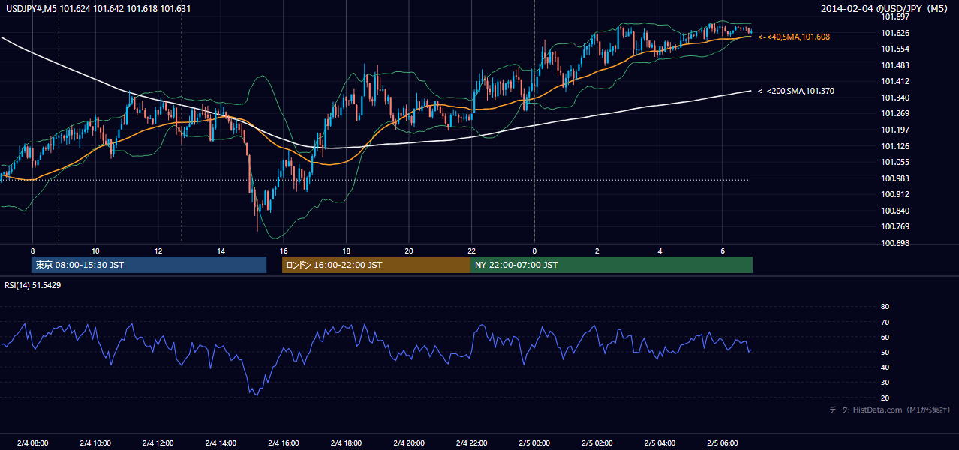Click price level 100.840 on the axis

[x=895, y=211]
